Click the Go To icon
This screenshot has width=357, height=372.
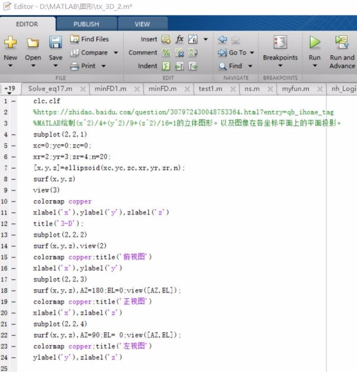[222, 53]
